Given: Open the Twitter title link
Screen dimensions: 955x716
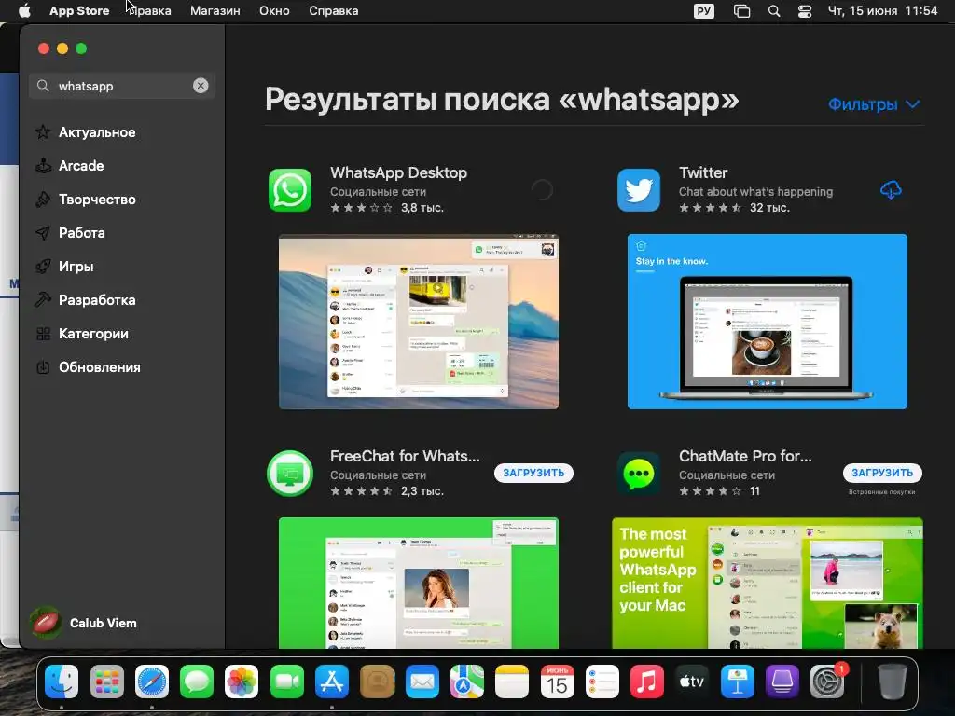Looking at the screenshot, I should point(703,172).
